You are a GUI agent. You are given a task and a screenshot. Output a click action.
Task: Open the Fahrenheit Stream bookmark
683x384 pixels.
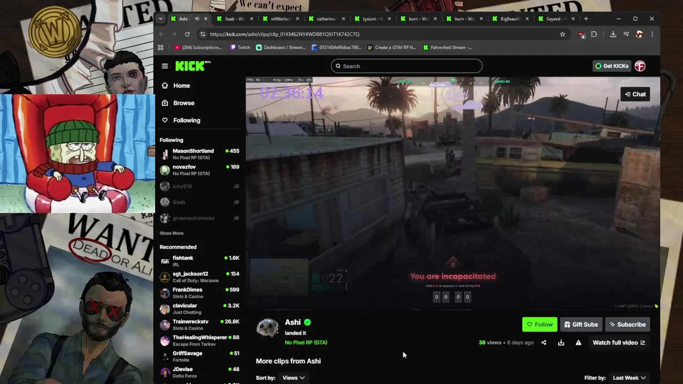pos(447,47)
